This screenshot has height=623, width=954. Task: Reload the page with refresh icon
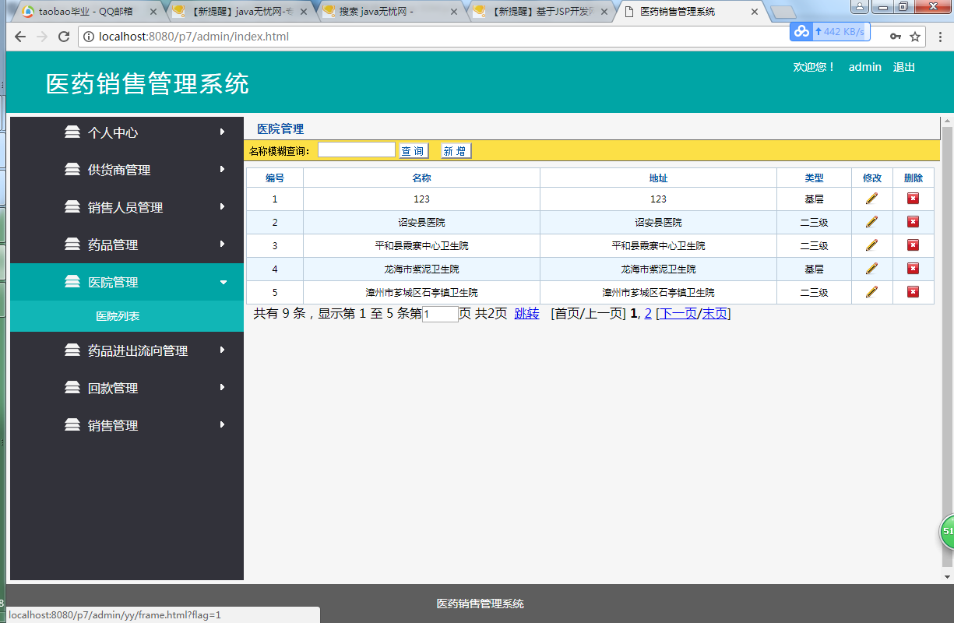tap(64, 37)
